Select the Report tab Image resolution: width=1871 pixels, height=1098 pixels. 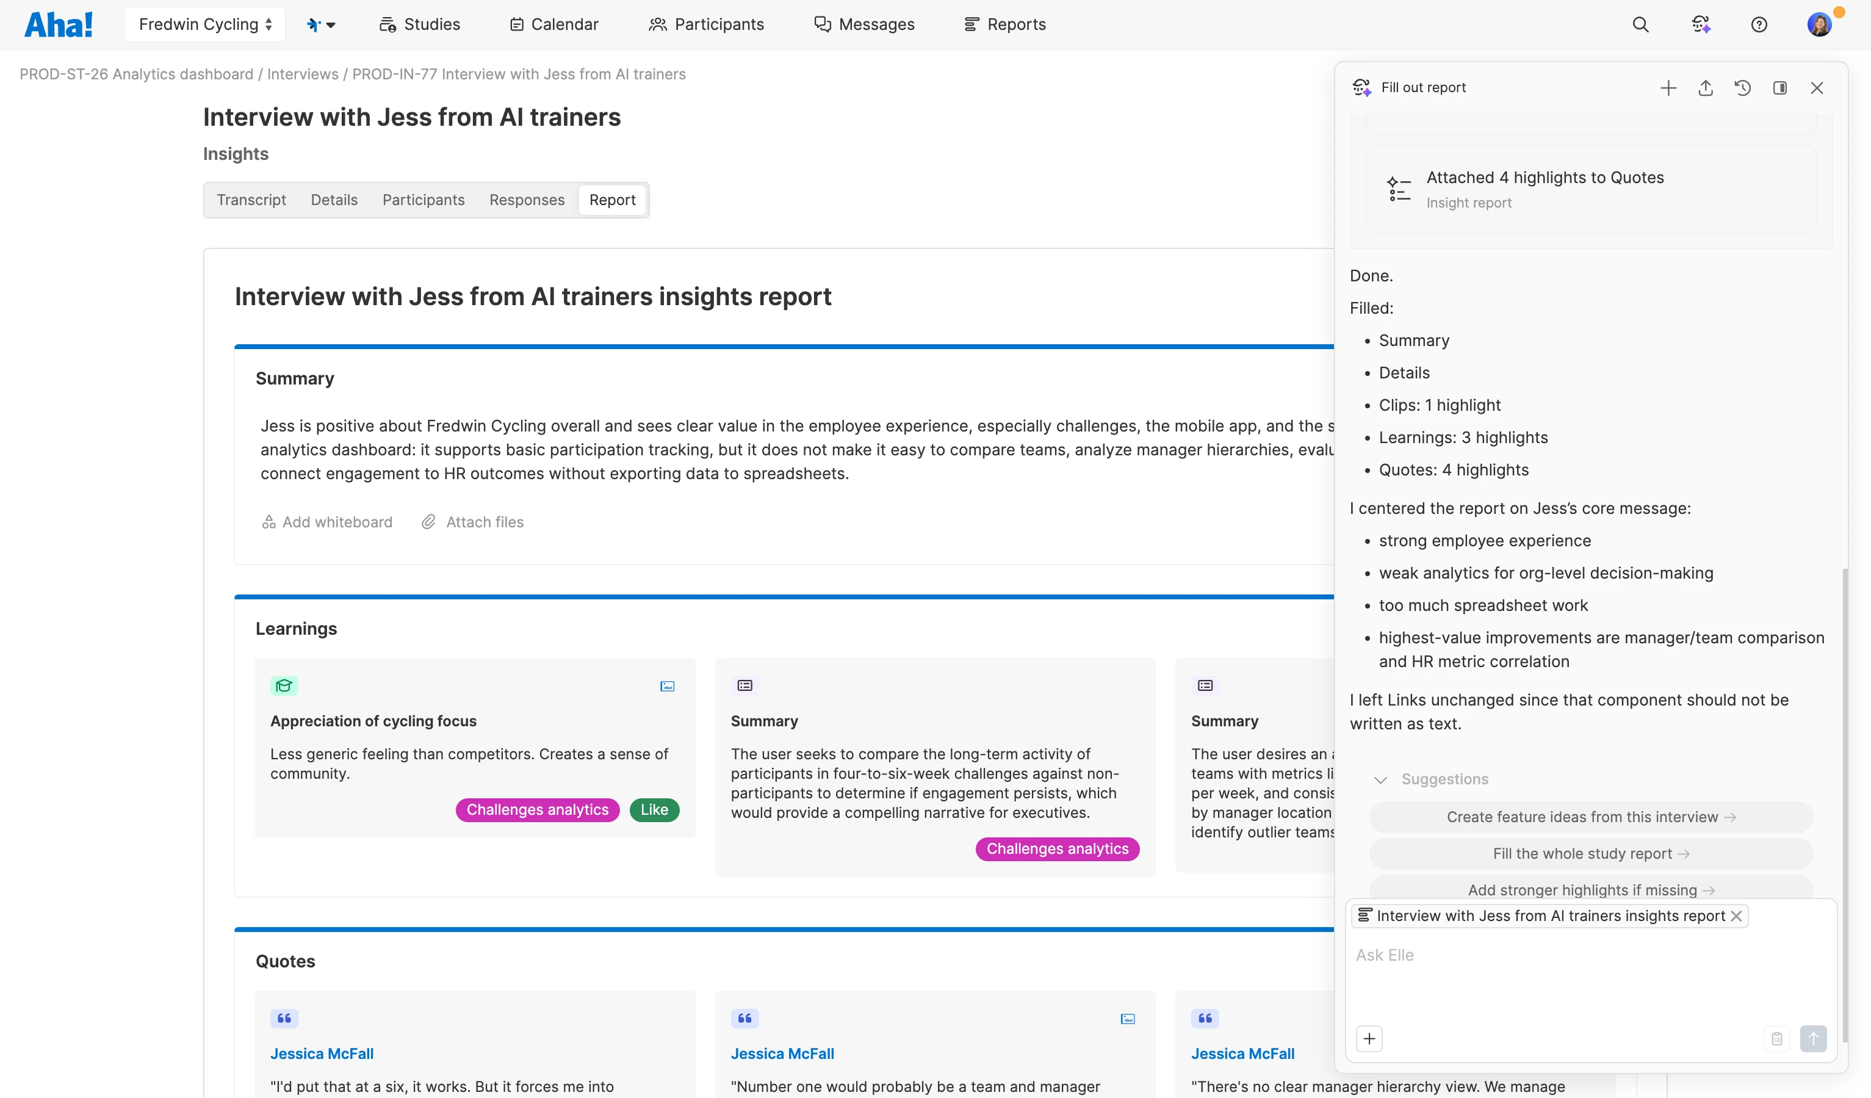tap(612, 200)
